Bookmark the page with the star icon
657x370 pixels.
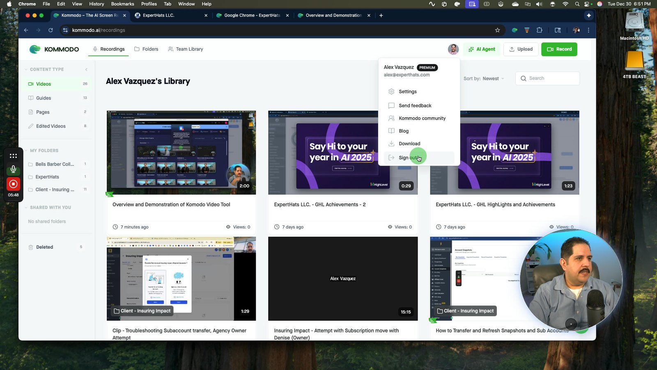[497, 30]
